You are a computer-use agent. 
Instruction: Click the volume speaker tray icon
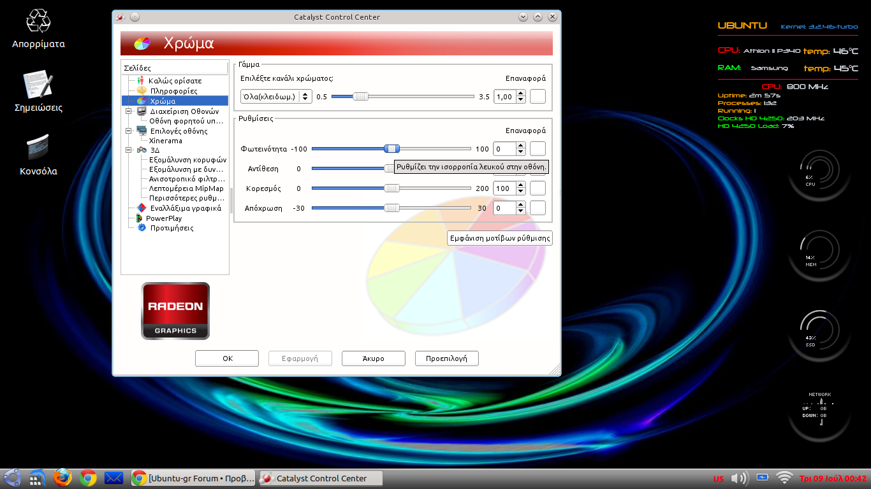pyautogui.click(x=738, y=478)
